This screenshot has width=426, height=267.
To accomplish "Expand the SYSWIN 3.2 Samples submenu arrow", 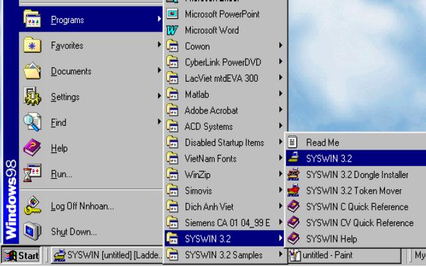I will pyautogui.click(x=281, y=254).
